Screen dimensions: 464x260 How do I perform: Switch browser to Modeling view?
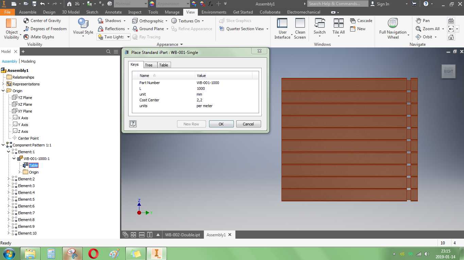pos(28,61)
